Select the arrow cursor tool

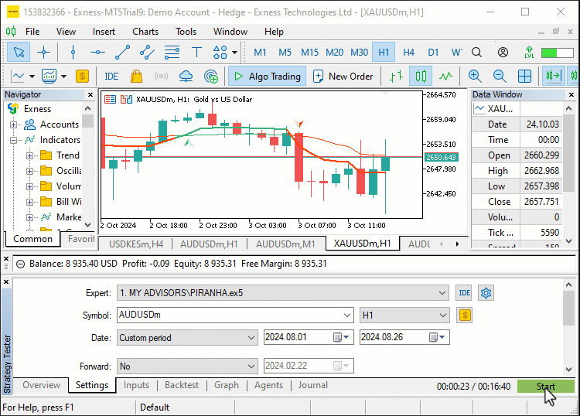click(x=19, y=52)
